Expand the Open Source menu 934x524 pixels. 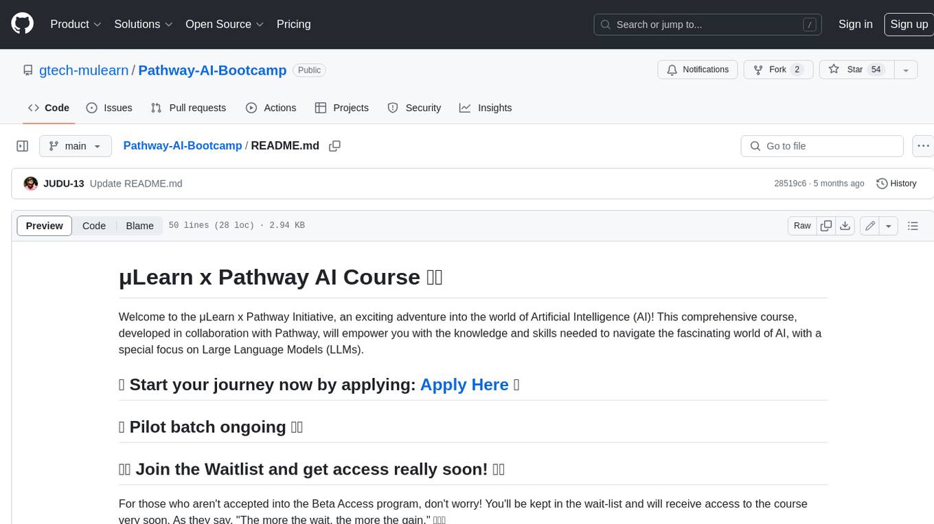225,24
